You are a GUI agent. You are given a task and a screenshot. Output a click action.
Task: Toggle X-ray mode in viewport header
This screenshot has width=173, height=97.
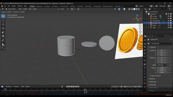pos(129,9)
